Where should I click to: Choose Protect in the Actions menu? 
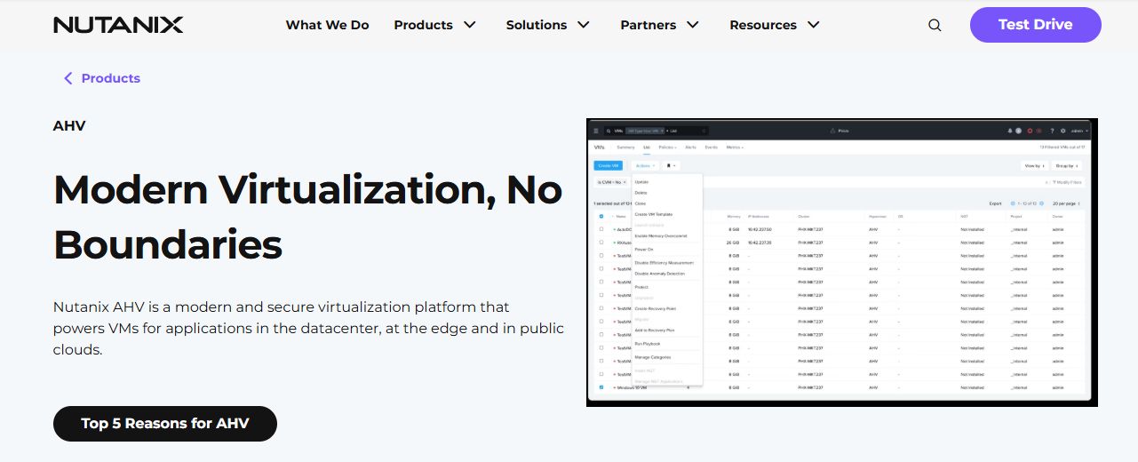[641, 287]
